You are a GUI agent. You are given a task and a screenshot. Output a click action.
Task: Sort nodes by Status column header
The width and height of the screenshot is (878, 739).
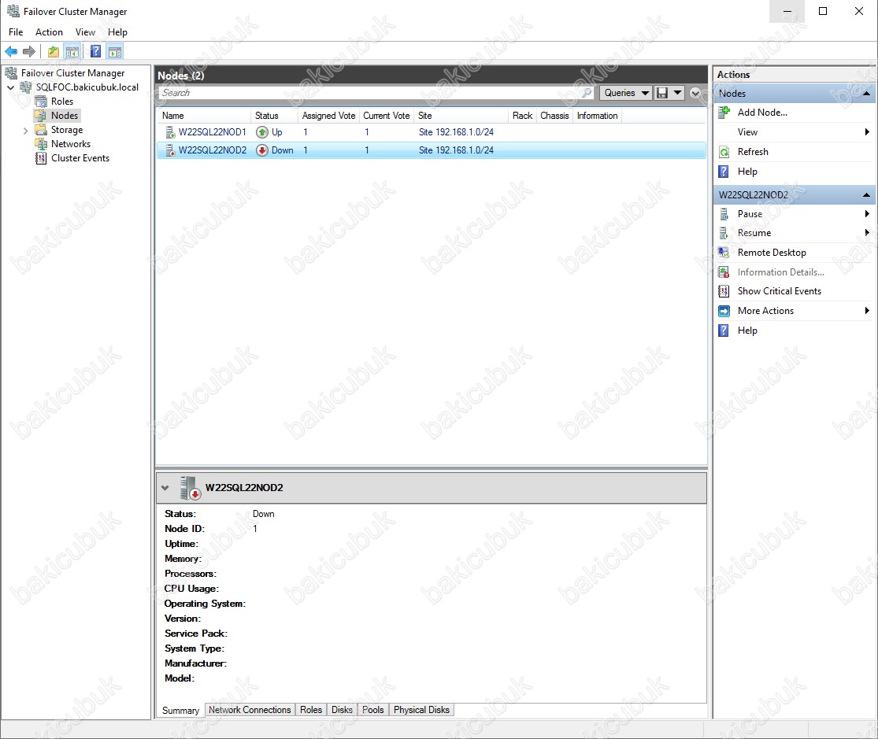click(x=267, y=116)
